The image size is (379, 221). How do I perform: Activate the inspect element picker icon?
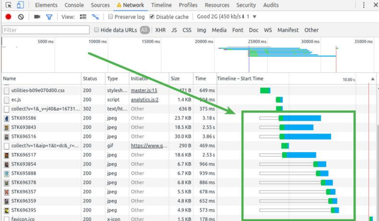pyautogui.click(x=8, y=5)
